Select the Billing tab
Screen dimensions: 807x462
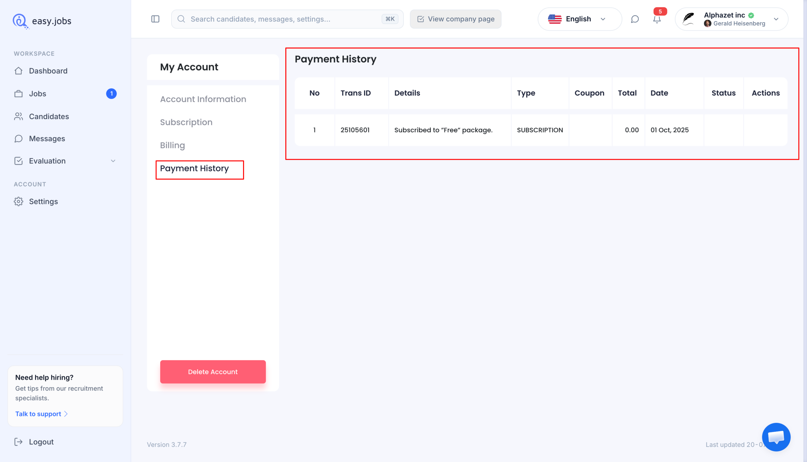click(172, 145)
